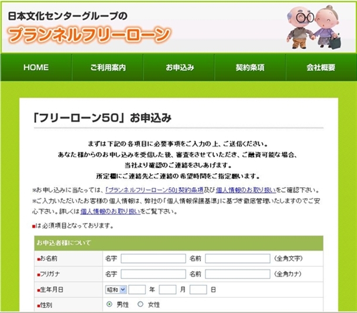Select the 女性 radio button
This screenshot has width=357, height=313.
pos(140,305)
